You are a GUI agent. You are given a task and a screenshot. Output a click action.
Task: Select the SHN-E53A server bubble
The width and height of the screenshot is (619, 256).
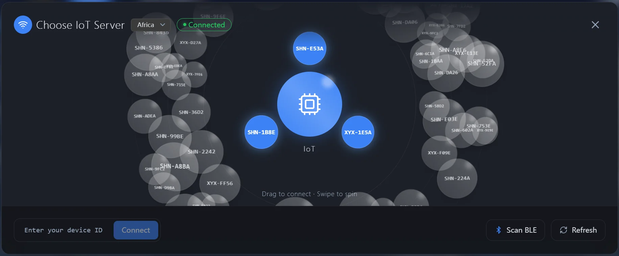(309, 48)
